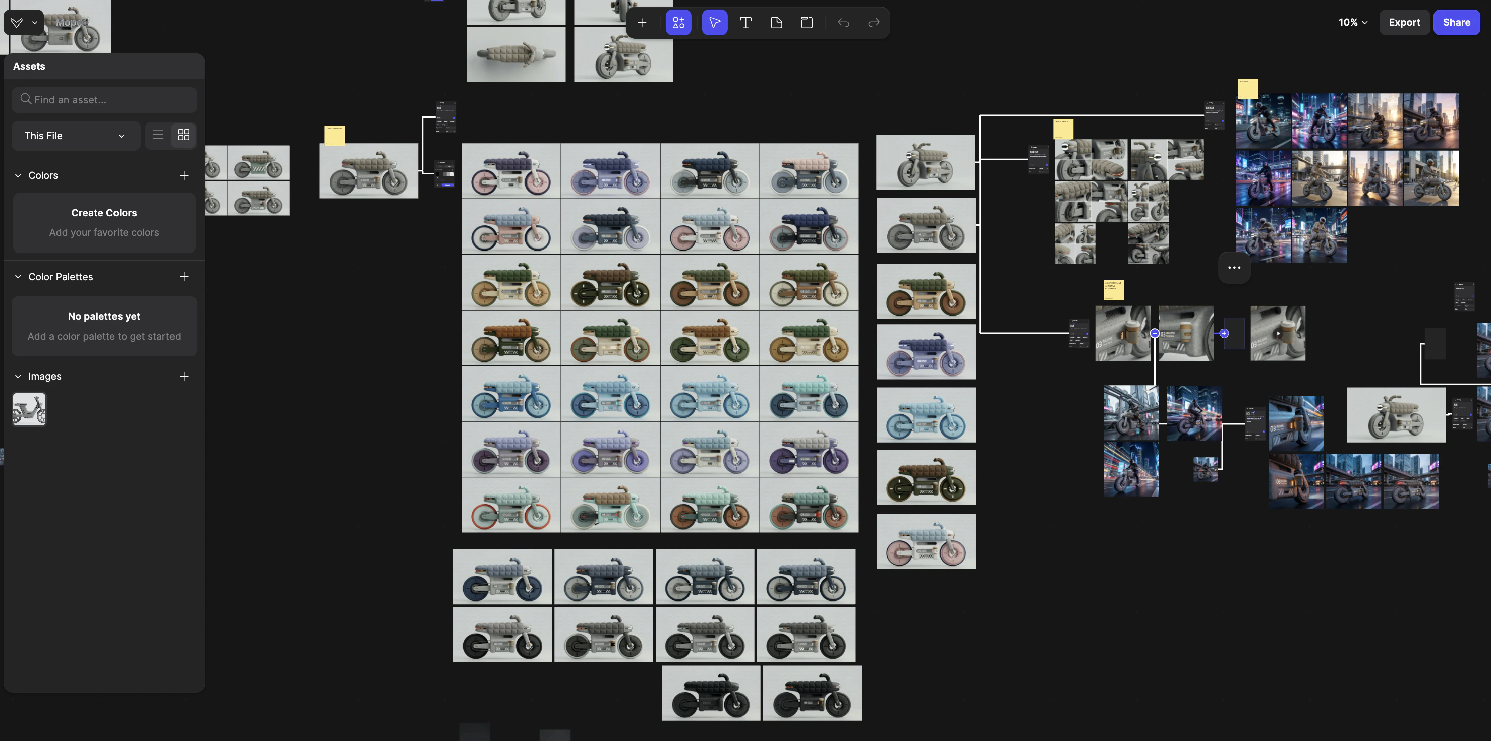The width and height of the screenshot is (1491, 741).
Task: Open the This File dropdown
Action: point(75,136)
